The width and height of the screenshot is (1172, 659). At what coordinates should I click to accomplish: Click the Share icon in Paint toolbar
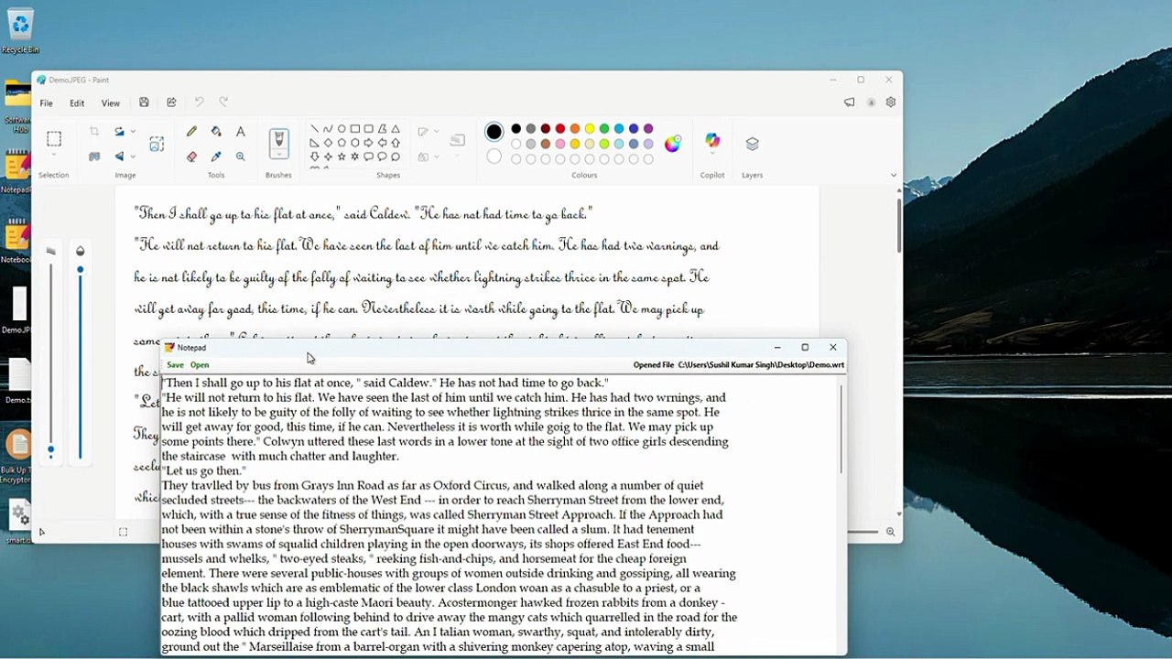tap(171, 103)
